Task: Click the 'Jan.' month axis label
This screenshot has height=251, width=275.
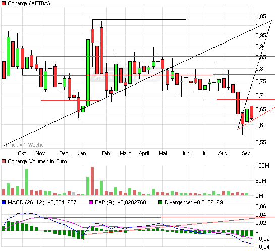Action: (x=83, y=153)
